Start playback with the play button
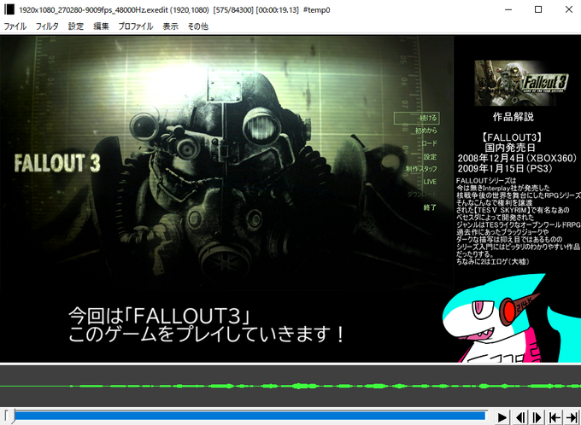This screenshot has width=581, height=425. (502, 417)
